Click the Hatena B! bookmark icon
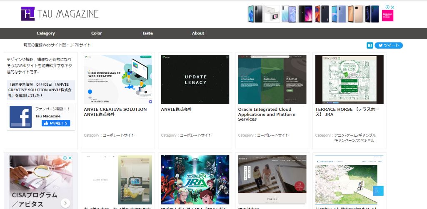427x209 pixels. click(x=370, y=45)
